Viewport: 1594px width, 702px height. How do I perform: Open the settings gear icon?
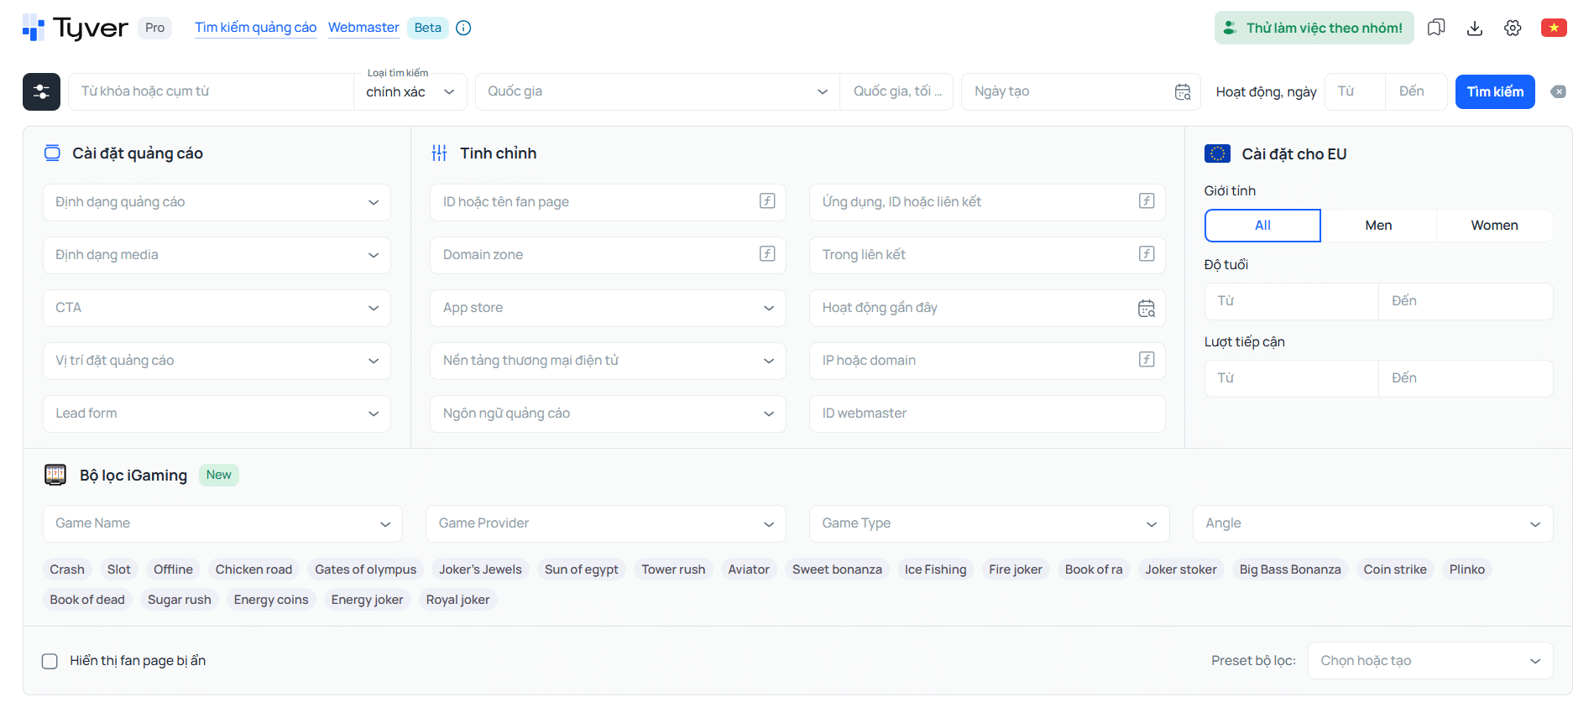(x=1513, y=28)
